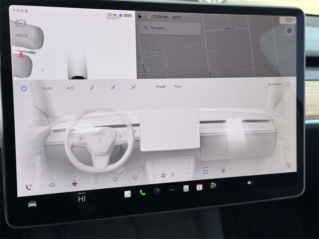Activate the heated steering wheel icon
The width and height of the screenshot is (319, 239).
point(74,184)
